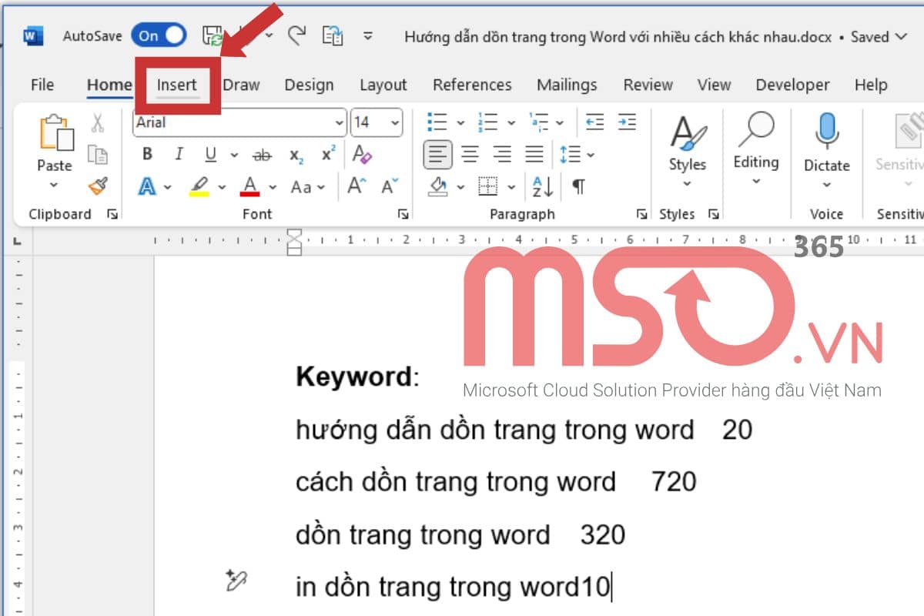Open the Developer tab
The image size is (924, 616).
(792, 85)
